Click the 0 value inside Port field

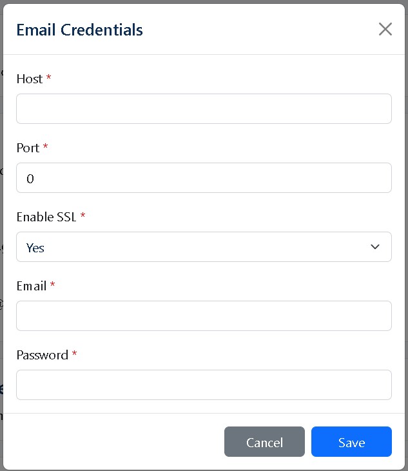[x=30, y=179]
